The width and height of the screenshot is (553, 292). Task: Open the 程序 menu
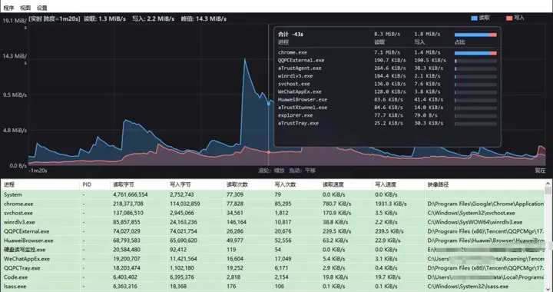click(x=8, y=8)
